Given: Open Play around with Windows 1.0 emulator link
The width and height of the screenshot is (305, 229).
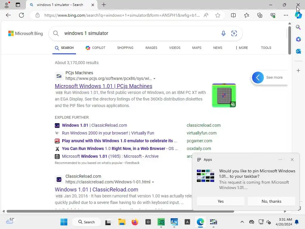Looking at the screenshot, I should pyautogui.click(x=119, y=141).
